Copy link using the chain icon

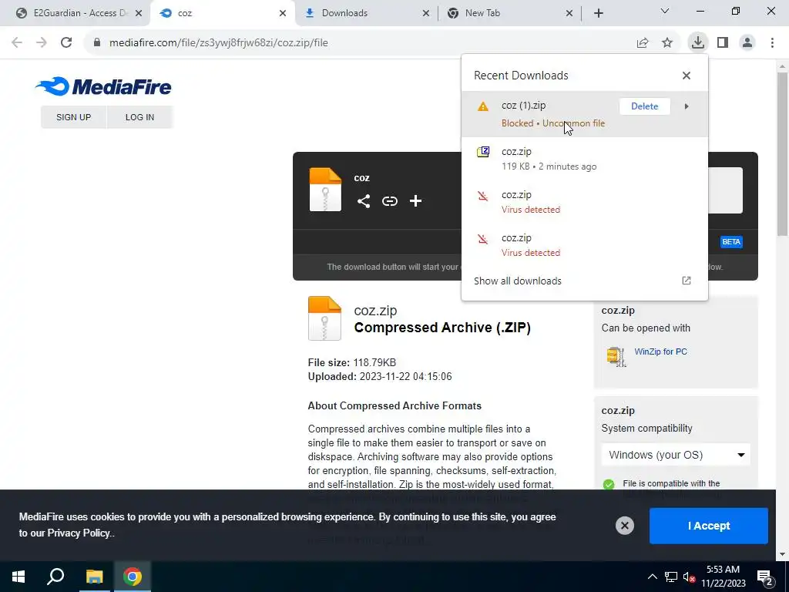pos(389,201)
